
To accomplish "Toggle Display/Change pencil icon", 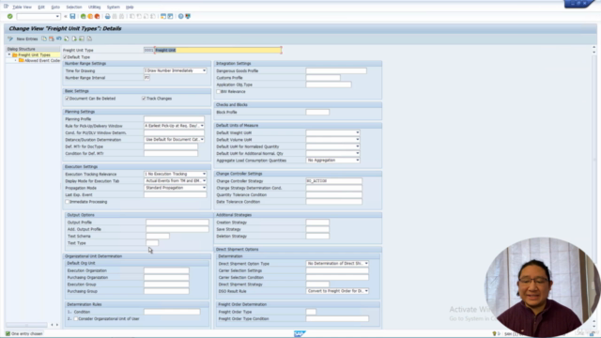I will click(x=10, y=38).
